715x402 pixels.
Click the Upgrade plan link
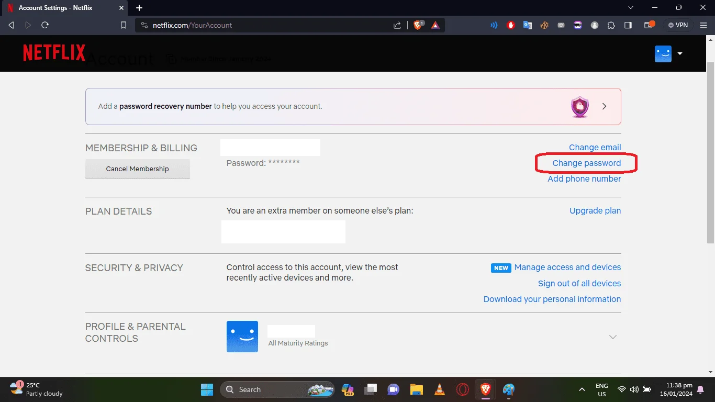[x=595, y=211]
